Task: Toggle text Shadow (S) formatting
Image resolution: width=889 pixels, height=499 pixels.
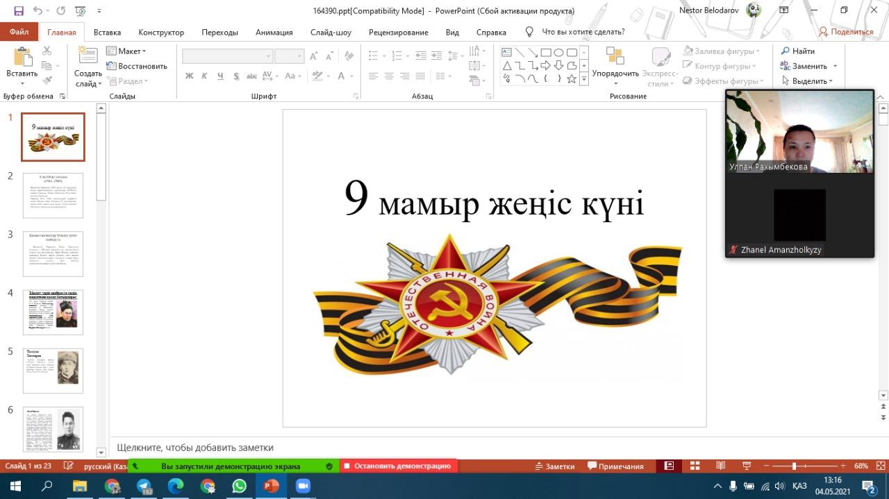Action: point(236,76)
